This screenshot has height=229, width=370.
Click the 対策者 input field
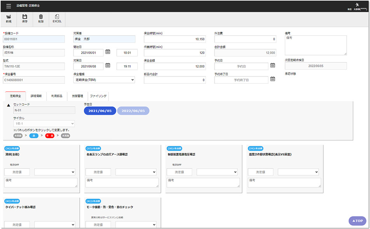click(x=104, y=39)
